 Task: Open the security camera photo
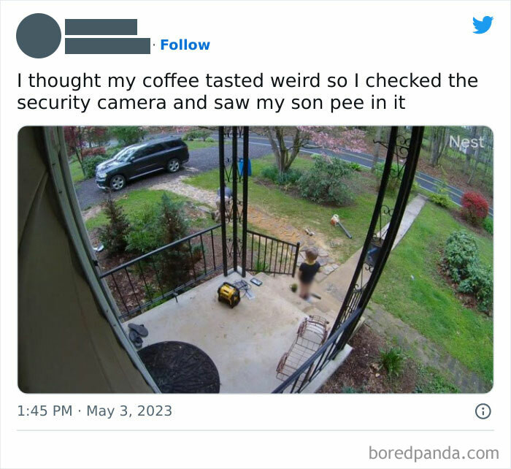click(255, 259)
